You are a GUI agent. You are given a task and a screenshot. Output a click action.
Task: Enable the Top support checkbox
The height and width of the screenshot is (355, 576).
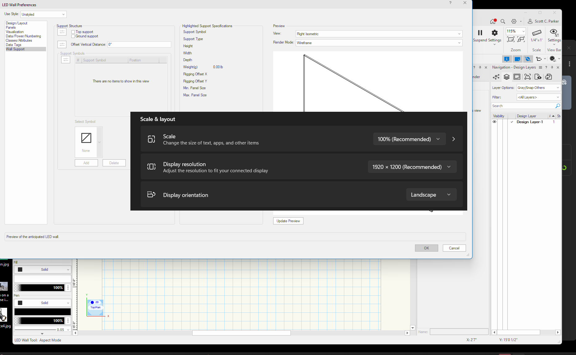pyautogui.click(x=73, y=32)
